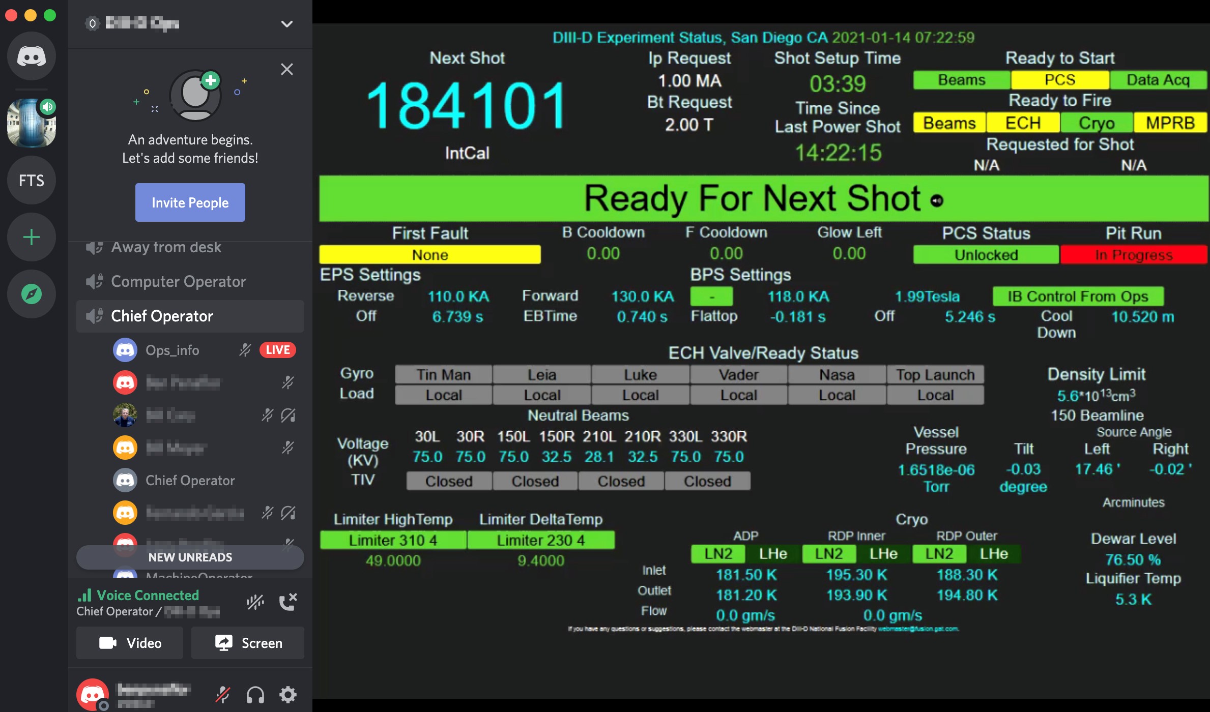1210x712 pixels.
Task: Unmute microphone at bottom panel
Action: point(222,694)
